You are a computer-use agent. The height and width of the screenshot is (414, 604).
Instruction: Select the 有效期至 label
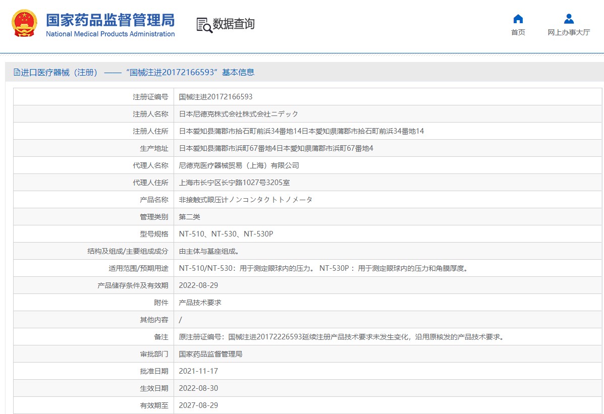click(154, 405)
